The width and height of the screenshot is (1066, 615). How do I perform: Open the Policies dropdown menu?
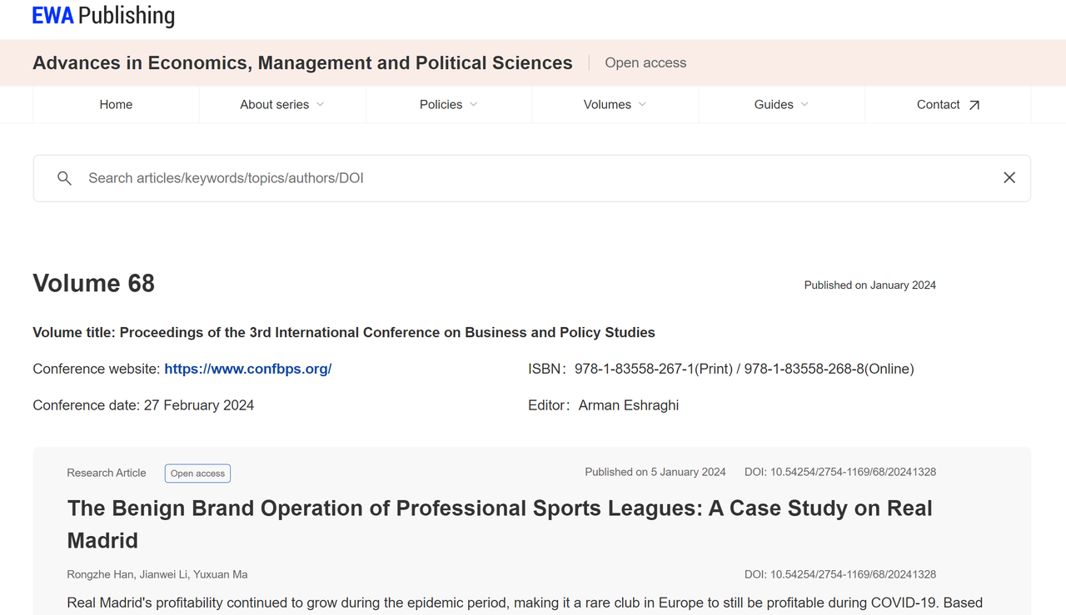[448, 105]
